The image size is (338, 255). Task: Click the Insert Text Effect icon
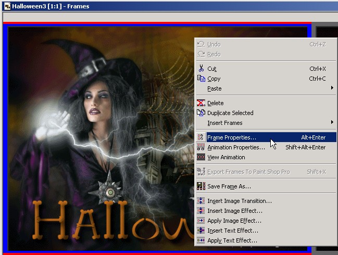click(x=201, y=231)
